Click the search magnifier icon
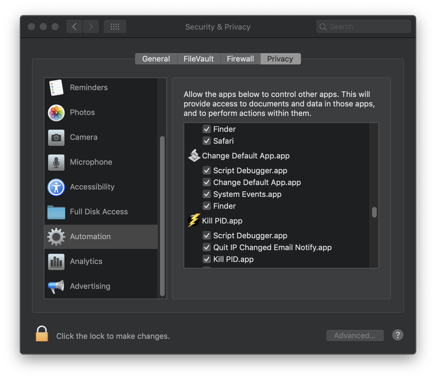 [323, 27]
